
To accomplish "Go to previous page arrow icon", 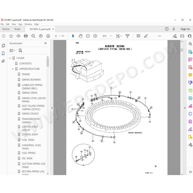I will click(x=41, y=36).
